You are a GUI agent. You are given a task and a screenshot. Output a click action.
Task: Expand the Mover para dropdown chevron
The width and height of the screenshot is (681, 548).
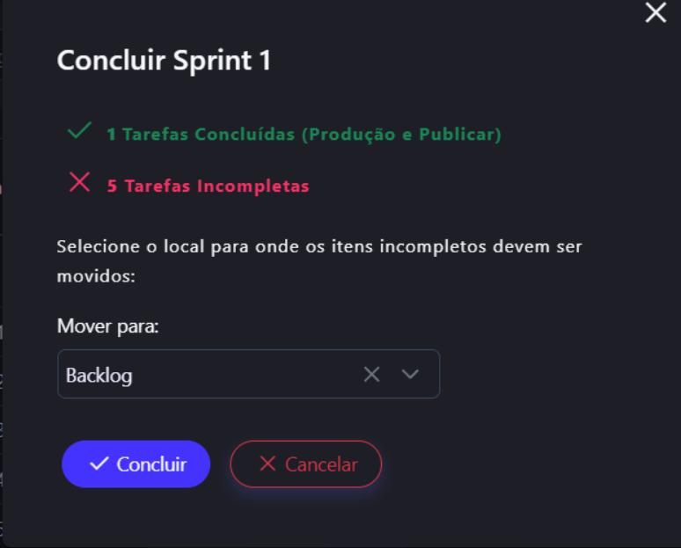[x=410, y=375]
